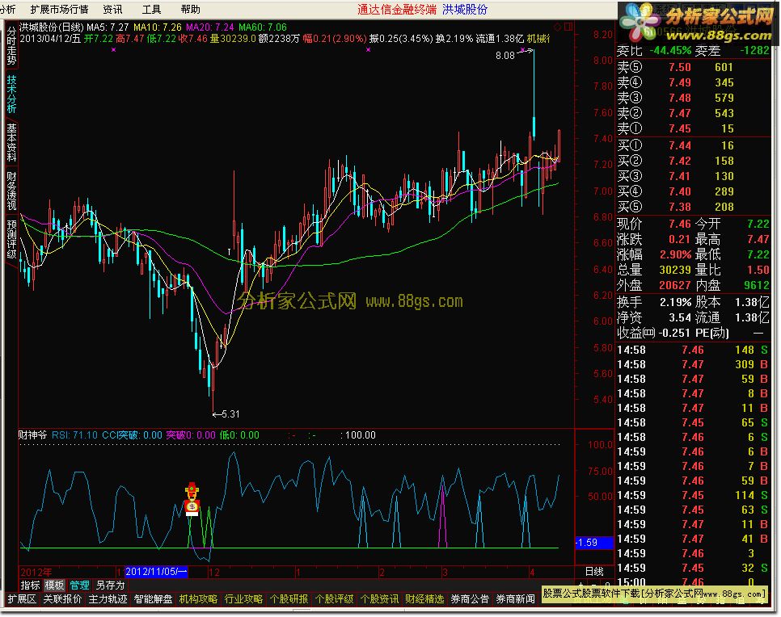Click the diamond icon above the chart
The height and width of the screenshot is (617, 781).
coord(558,27)
